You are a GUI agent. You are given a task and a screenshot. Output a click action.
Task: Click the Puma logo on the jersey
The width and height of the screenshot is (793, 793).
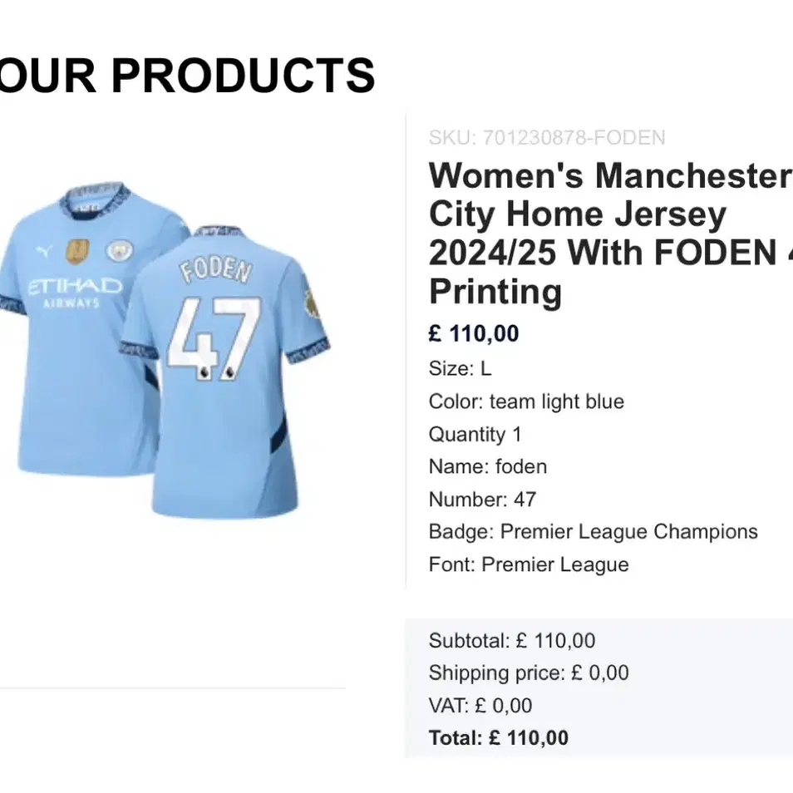click(45, 251)
